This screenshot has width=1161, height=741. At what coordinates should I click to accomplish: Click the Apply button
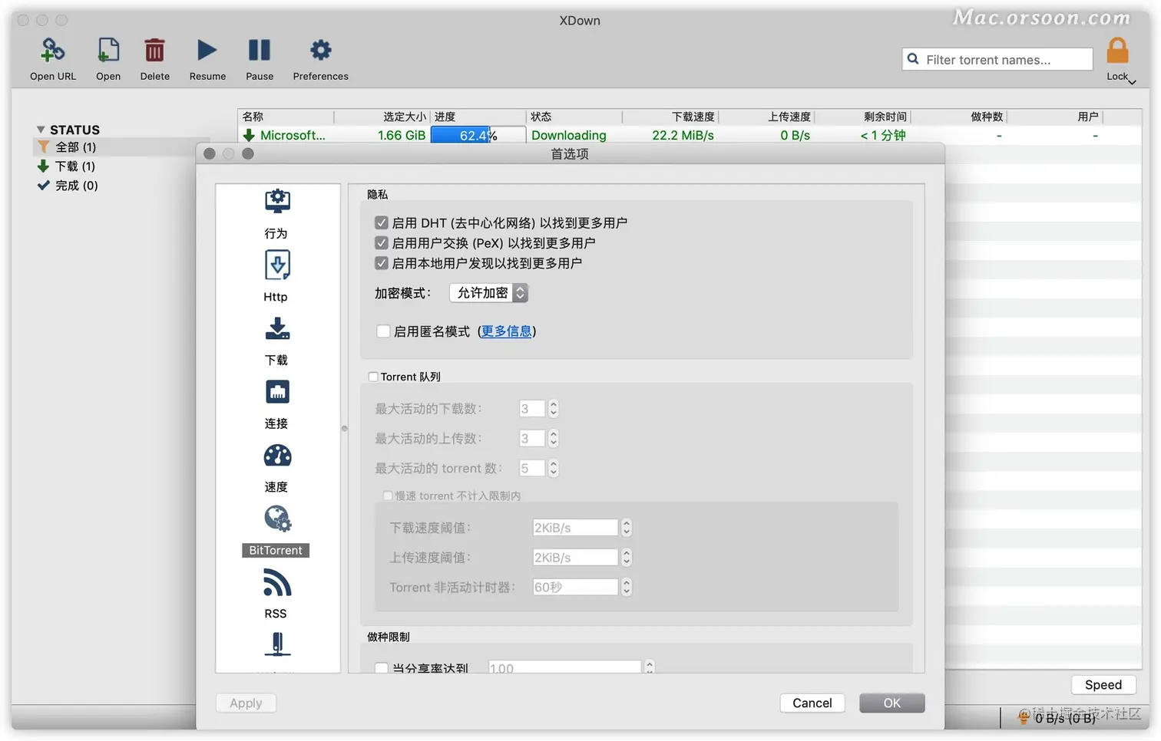[x=246, y=703]
